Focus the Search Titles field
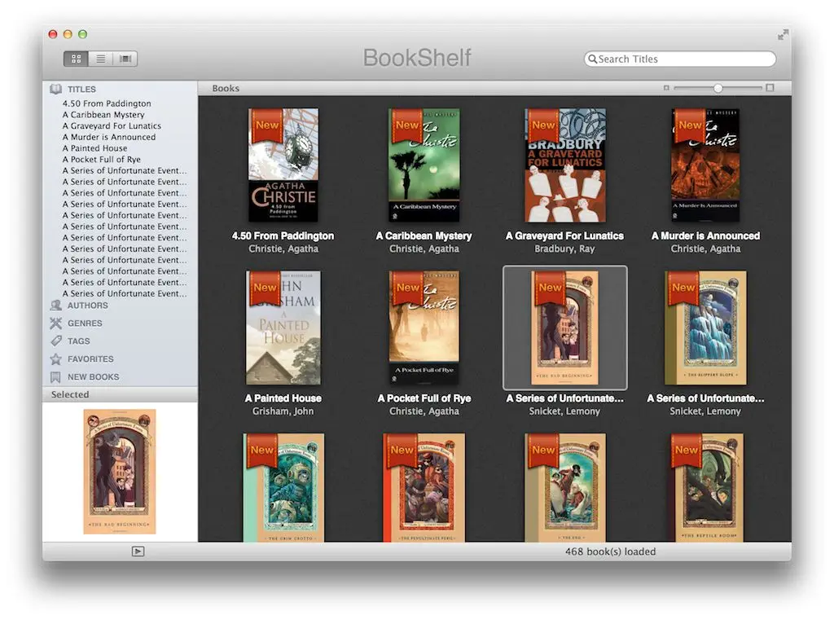Viewport: 834px width, 620px height. (x=680, y=59)
